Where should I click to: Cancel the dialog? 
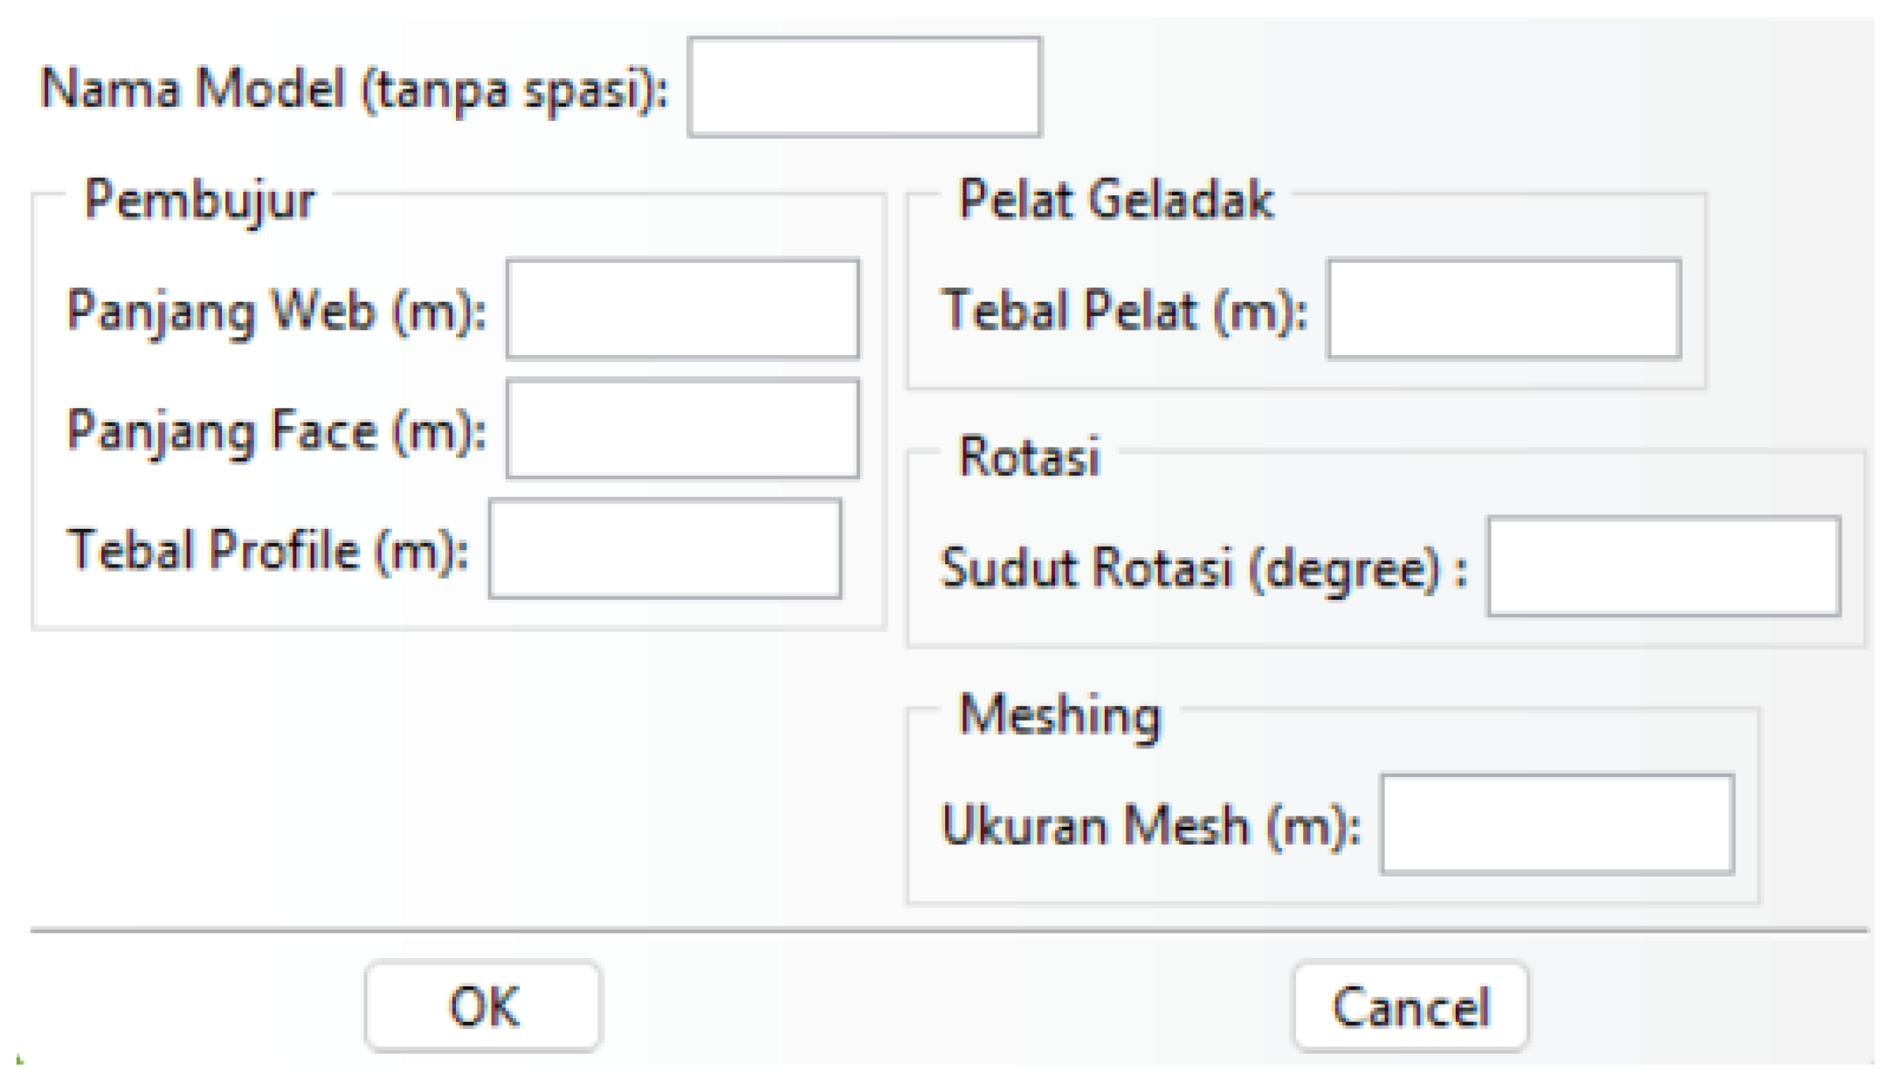(1411, 1006)
